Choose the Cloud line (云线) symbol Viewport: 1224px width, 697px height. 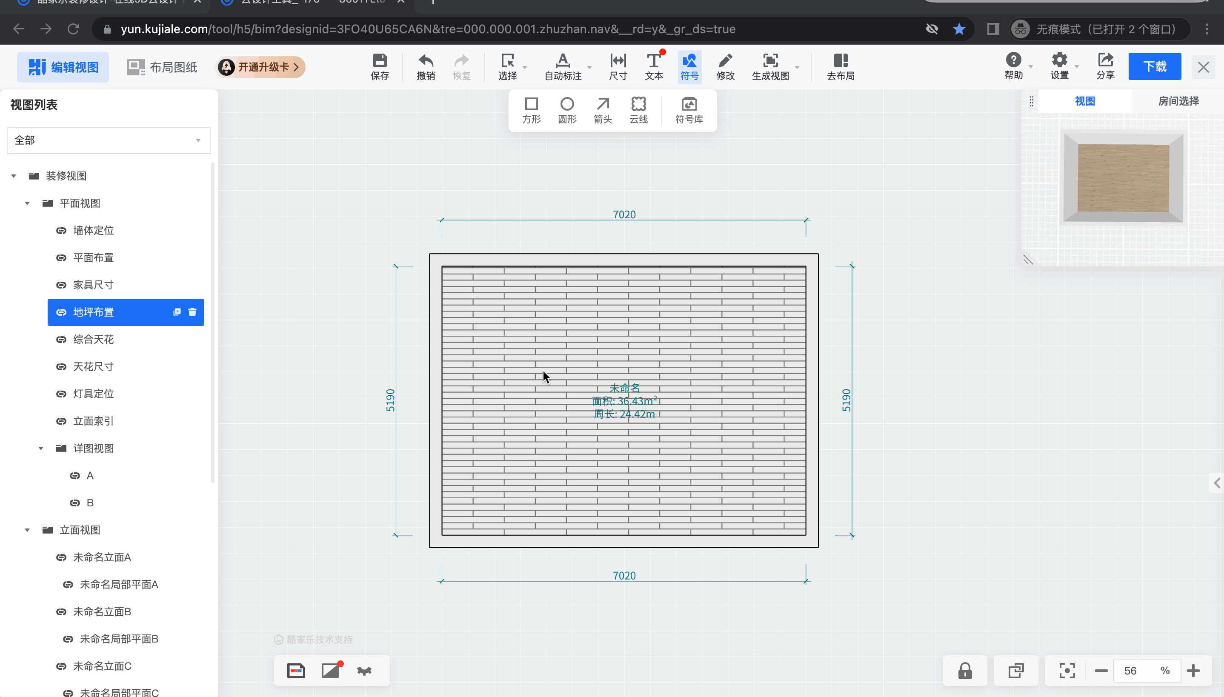[638, 110]
